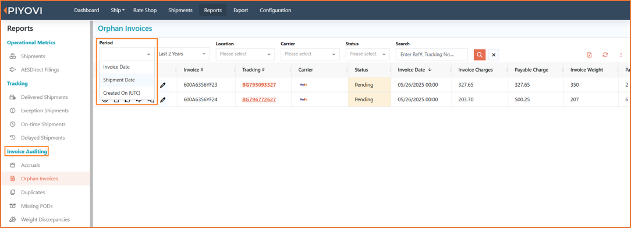This screenshot has height=228, width=631.
Task: Open the Shipments report in the sidebar
Action: [x=33, y=56]
